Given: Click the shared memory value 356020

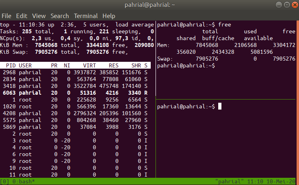Looking at the screenshot, I should pyautogui.click(x=186, y=52).
